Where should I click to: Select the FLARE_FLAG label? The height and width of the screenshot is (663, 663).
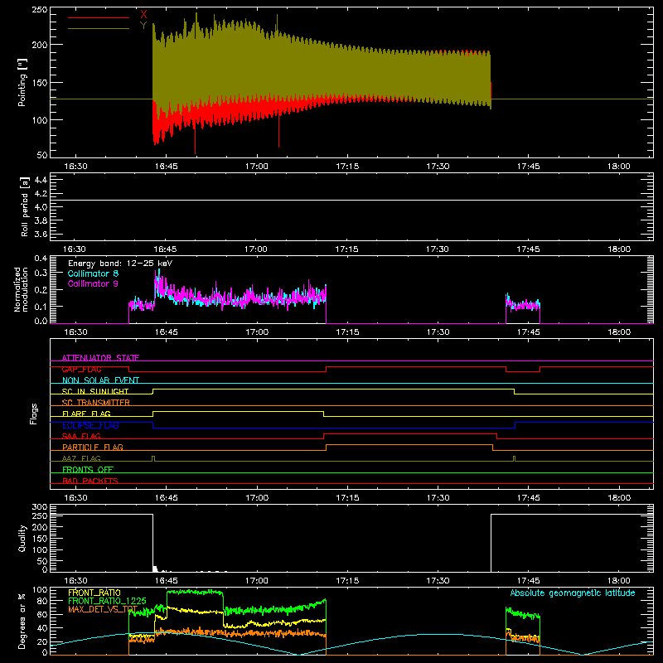pyautogui.click(x=86, y=414)
